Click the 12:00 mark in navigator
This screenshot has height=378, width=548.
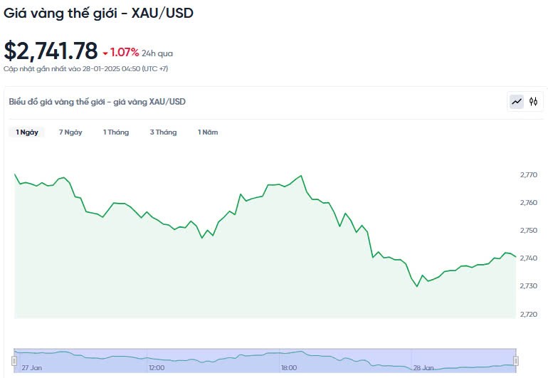(157, 368)
